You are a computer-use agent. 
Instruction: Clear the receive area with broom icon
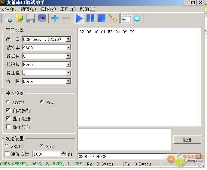click(x=113, y=18)
